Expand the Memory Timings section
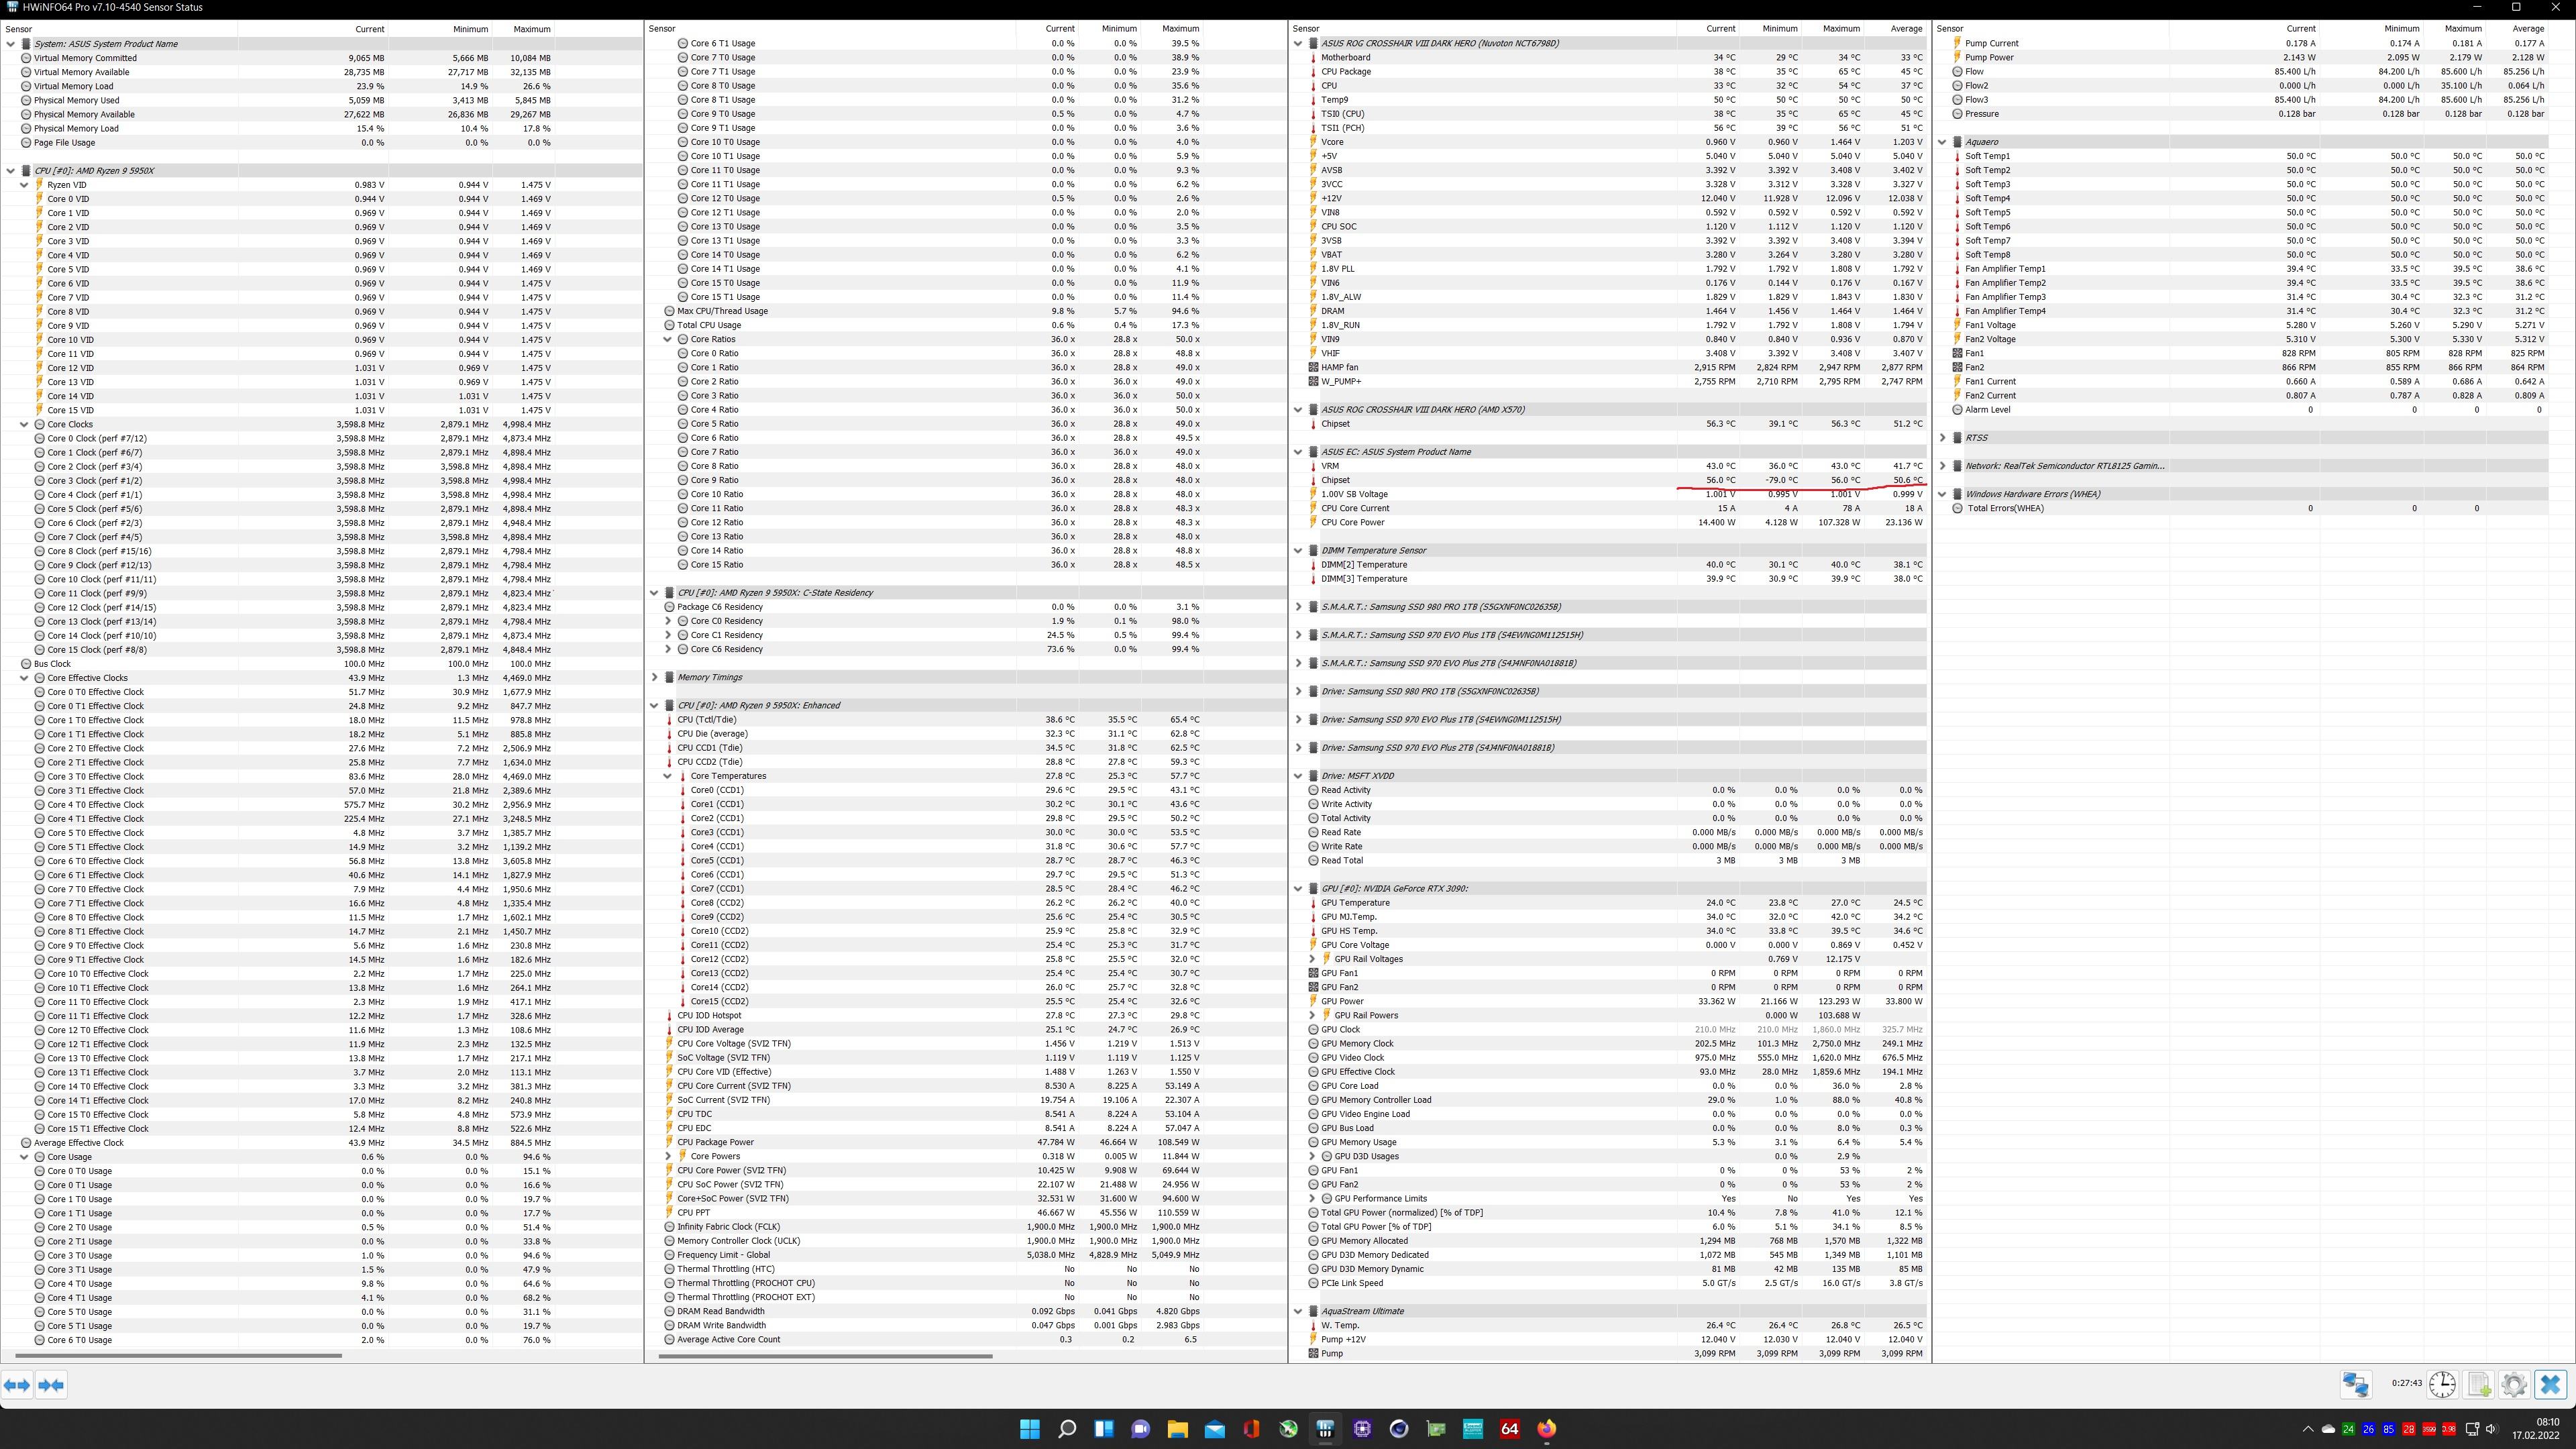The height and width of the screenshot is (1449, 2576). 654,678
